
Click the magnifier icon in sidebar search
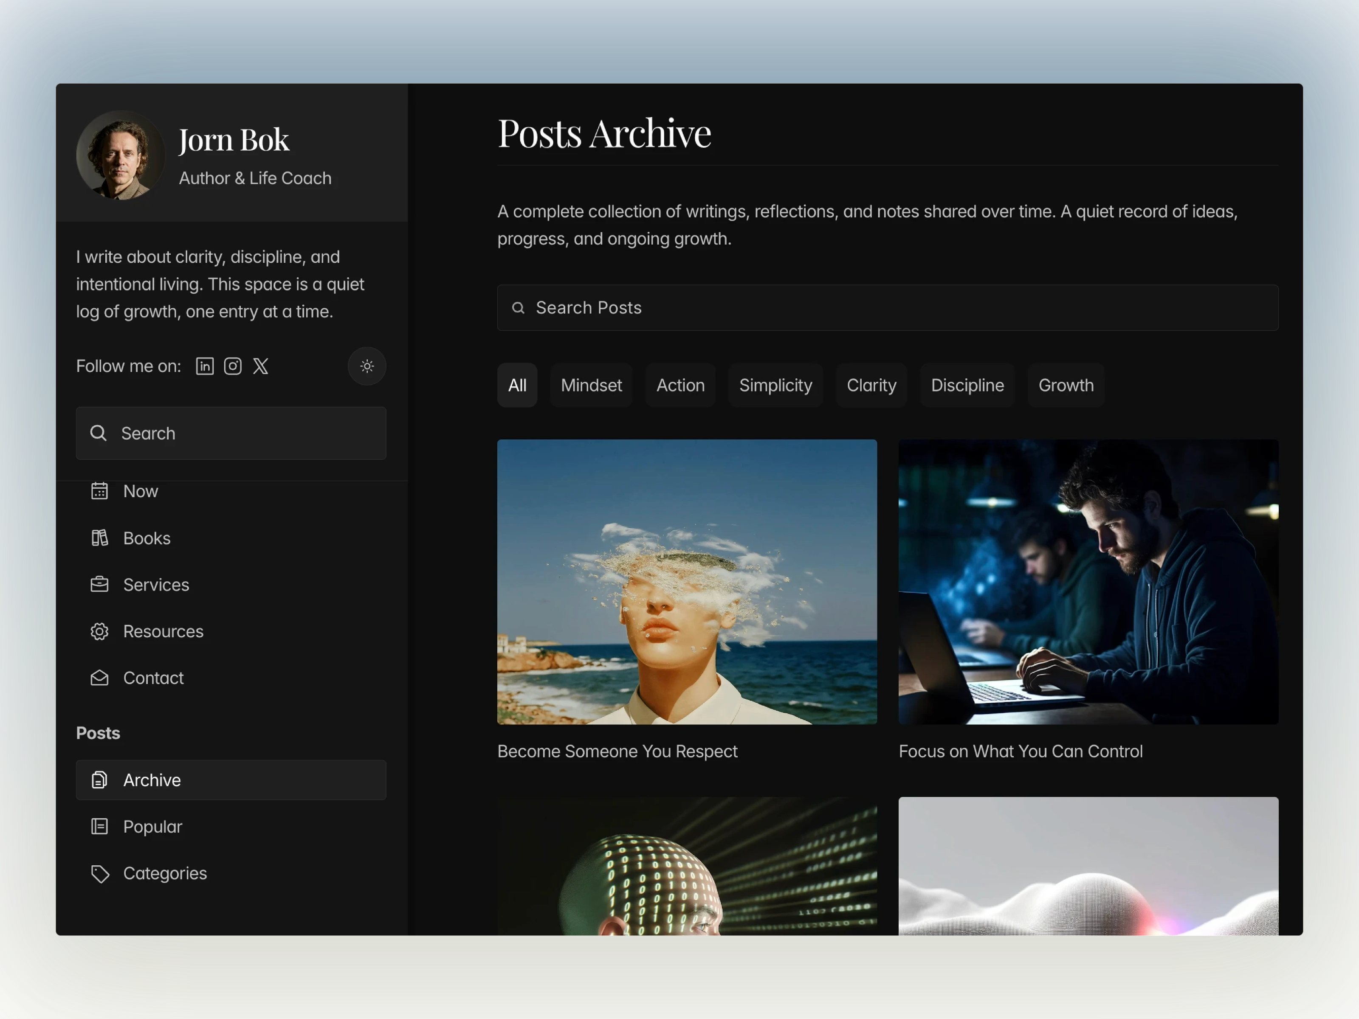point(98,433)
